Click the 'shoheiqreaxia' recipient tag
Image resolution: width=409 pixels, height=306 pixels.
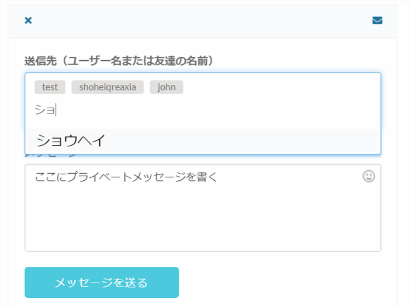click(x=108, y=87)
